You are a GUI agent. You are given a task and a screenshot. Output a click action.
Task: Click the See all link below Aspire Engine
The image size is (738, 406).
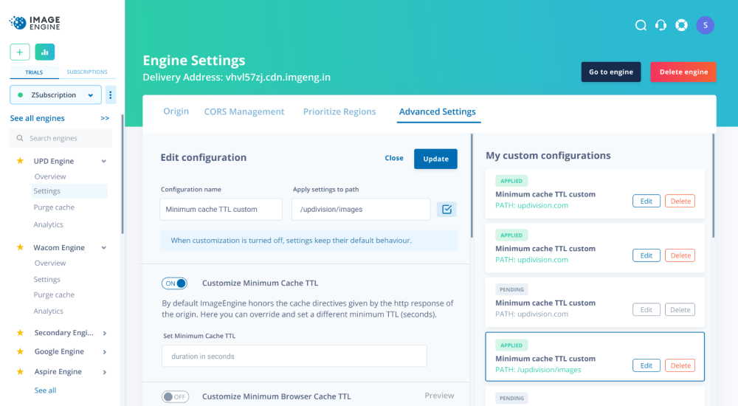tap(45, 390)
